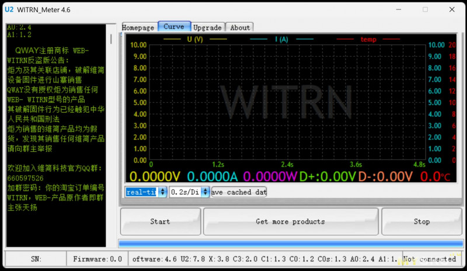Click the I (A) current legend
The height and width of the screenshot is (271, 467).
(281, 39)
